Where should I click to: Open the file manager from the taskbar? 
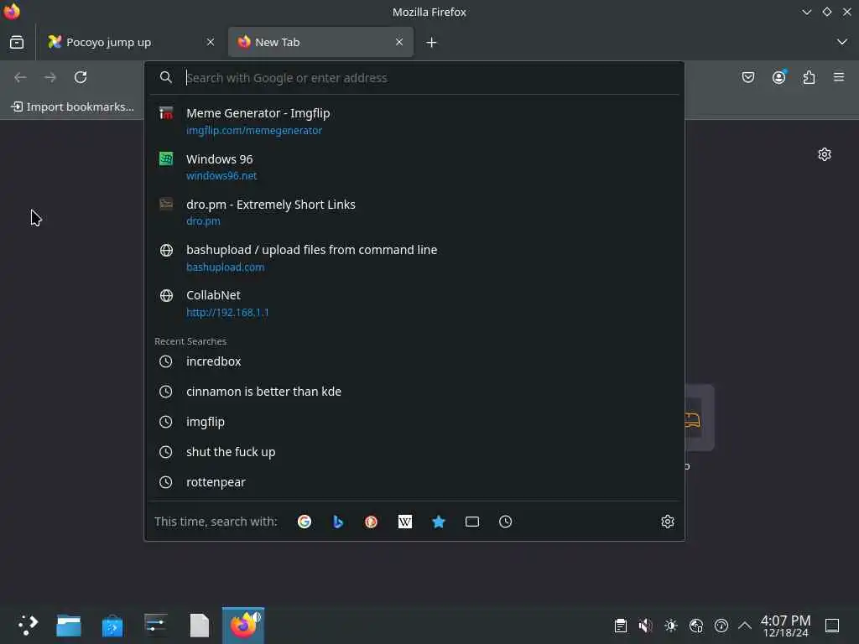[69, 625]
